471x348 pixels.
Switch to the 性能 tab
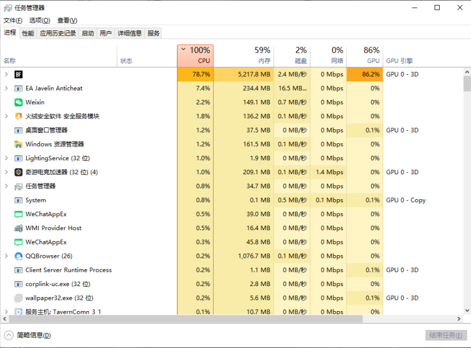[x=28, y=33]
